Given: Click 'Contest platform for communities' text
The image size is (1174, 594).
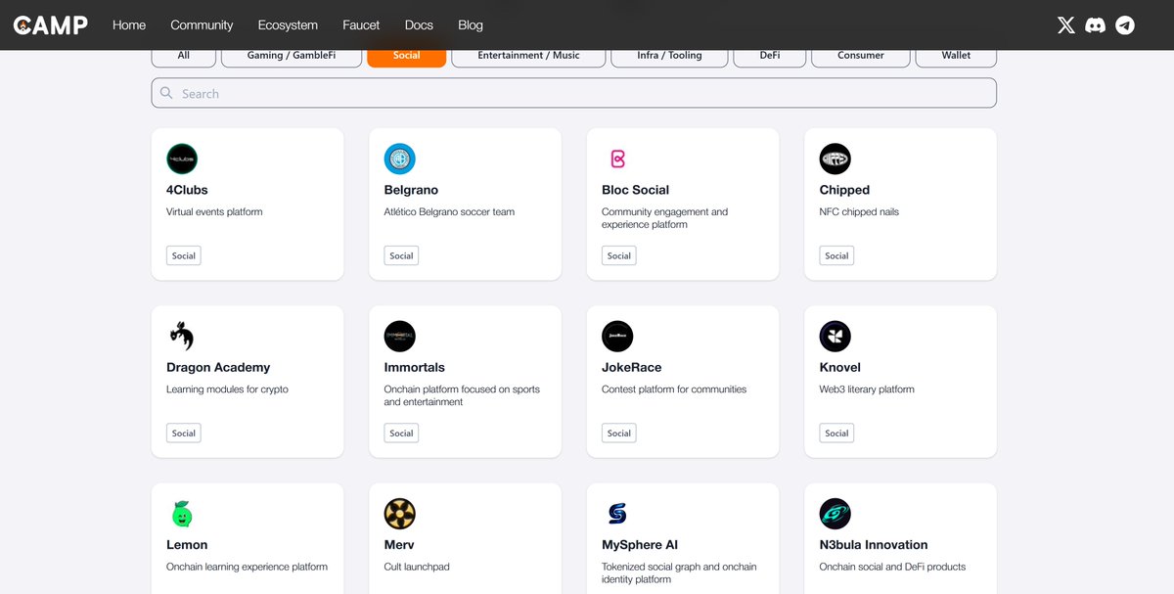Looking at the screenshot, I should (674, 389).
